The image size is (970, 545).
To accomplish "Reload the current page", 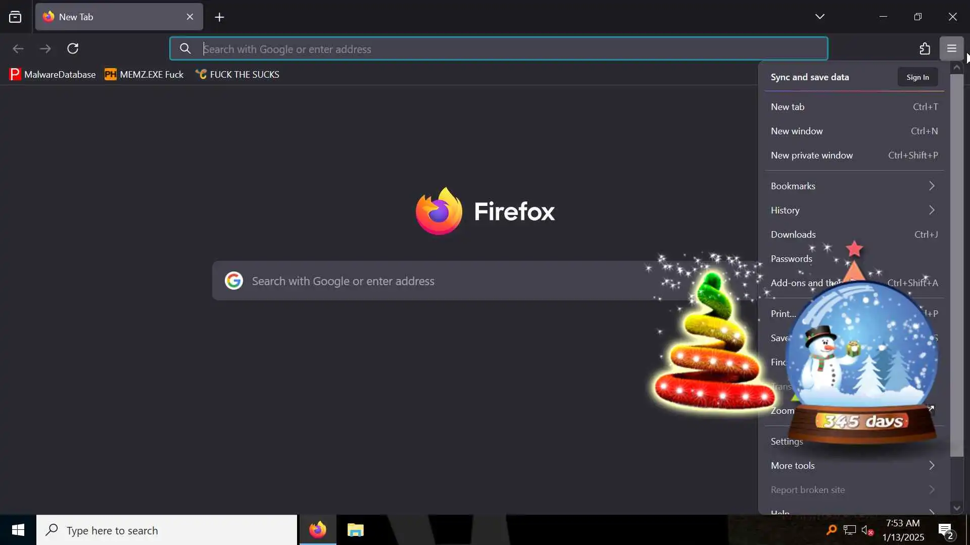I will pyautogui.click(x=73, y=48).
